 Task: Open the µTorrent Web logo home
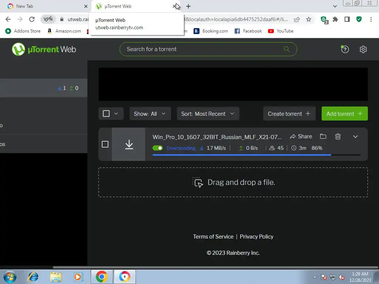[x=44, y=49]
